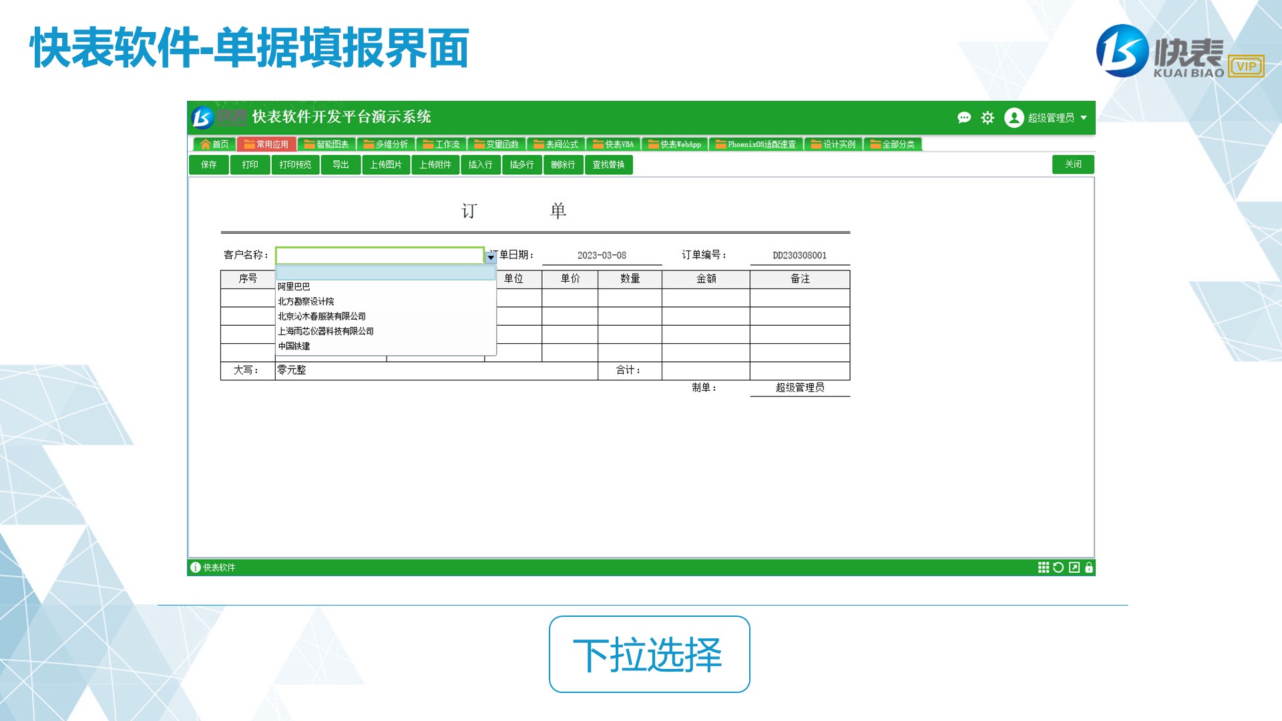Click 插多行 button

coord(522,165)
